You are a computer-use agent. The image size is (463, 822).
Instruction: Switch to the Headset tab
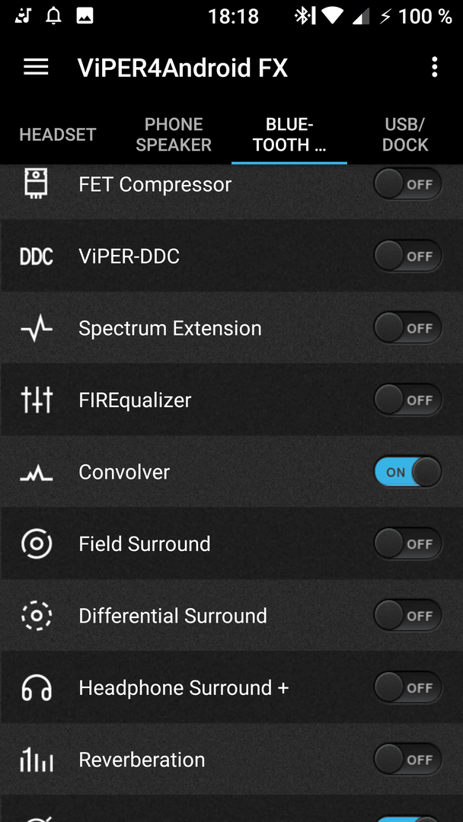58,135
